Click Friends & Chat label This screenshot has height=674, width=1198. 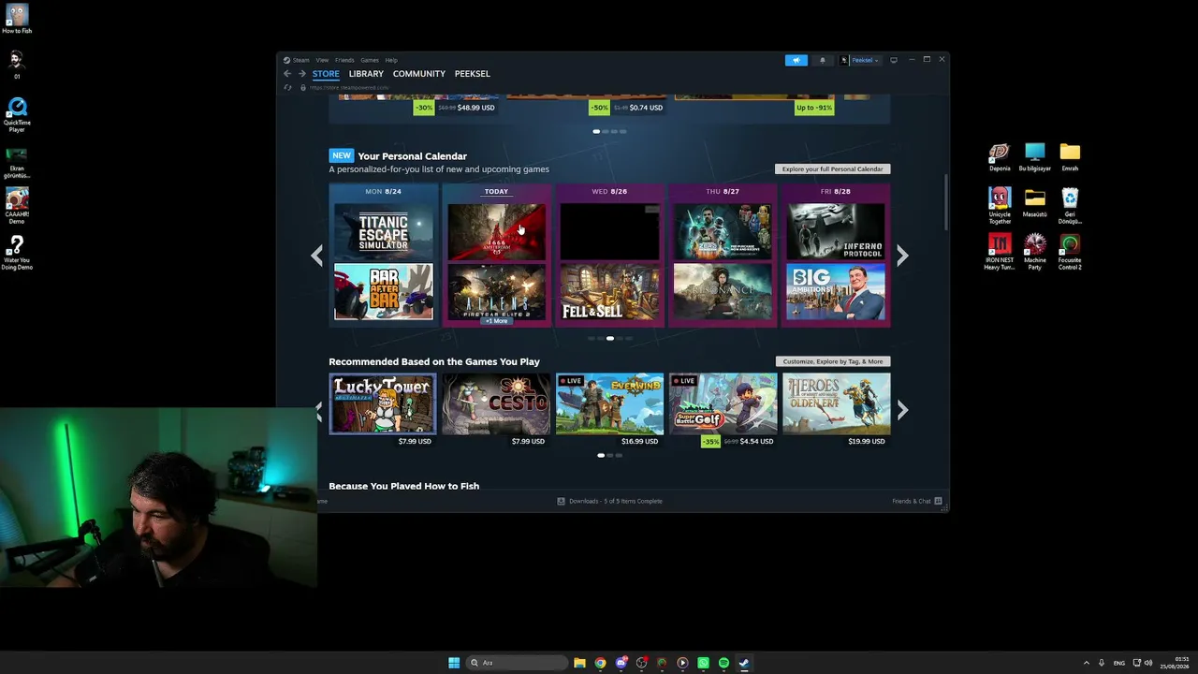coord(912,501)
